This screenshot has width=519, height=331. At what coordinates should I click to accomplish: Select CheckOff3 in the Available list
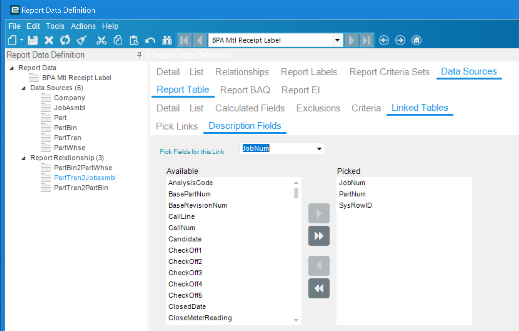pos(185,273)
